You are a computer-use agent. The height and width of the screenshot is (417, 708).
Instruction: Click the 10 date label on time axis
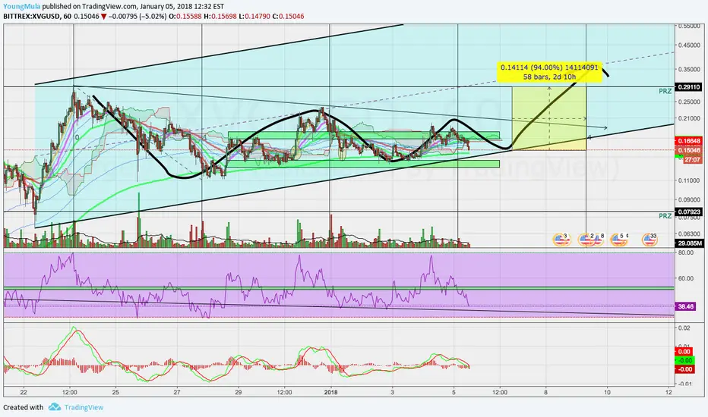pyautogui.click(x=607, y=392)
